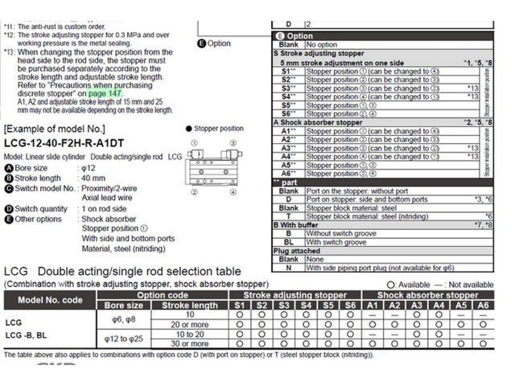
Task: Click the "Model No. code" column header
Action: (x=50, y=300)
